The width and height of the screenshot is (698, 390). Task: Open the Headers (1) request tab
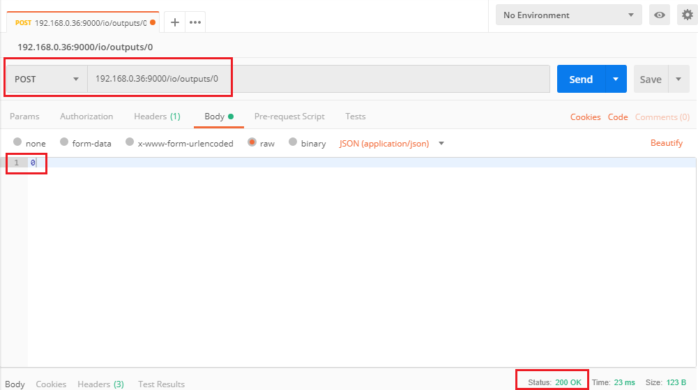157,117
